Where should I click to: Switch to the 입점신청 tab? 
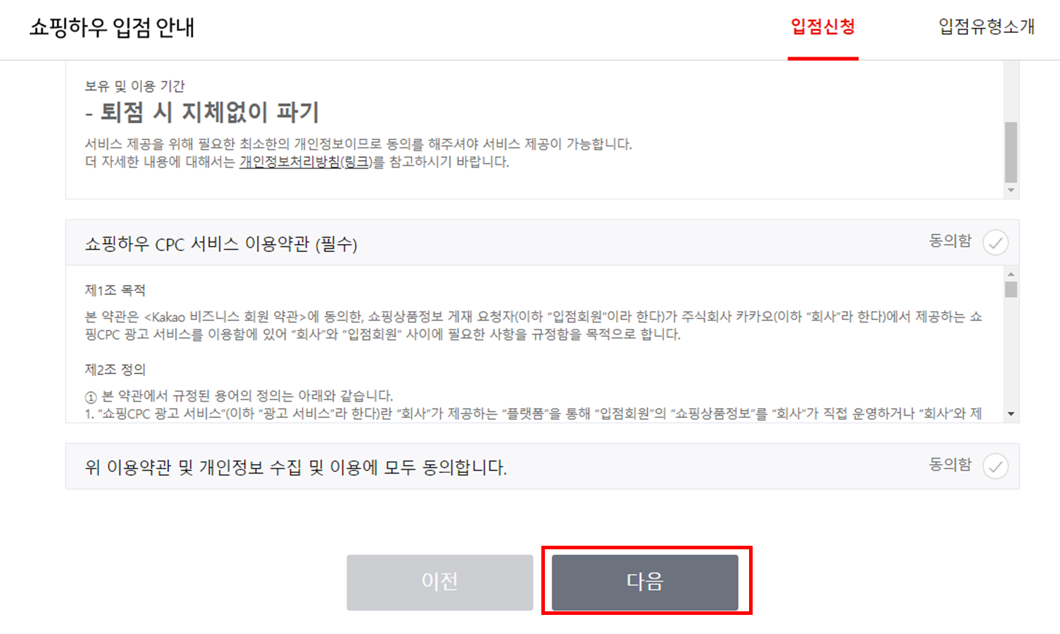[x=823, y=27]
